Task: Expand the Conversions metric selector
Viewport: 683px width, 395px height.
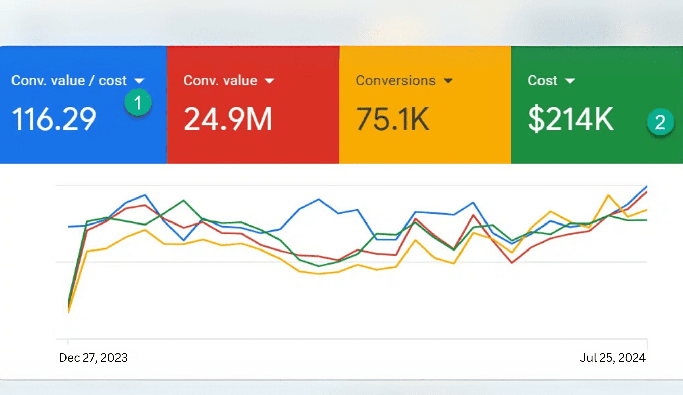Action: coord(449,80)
